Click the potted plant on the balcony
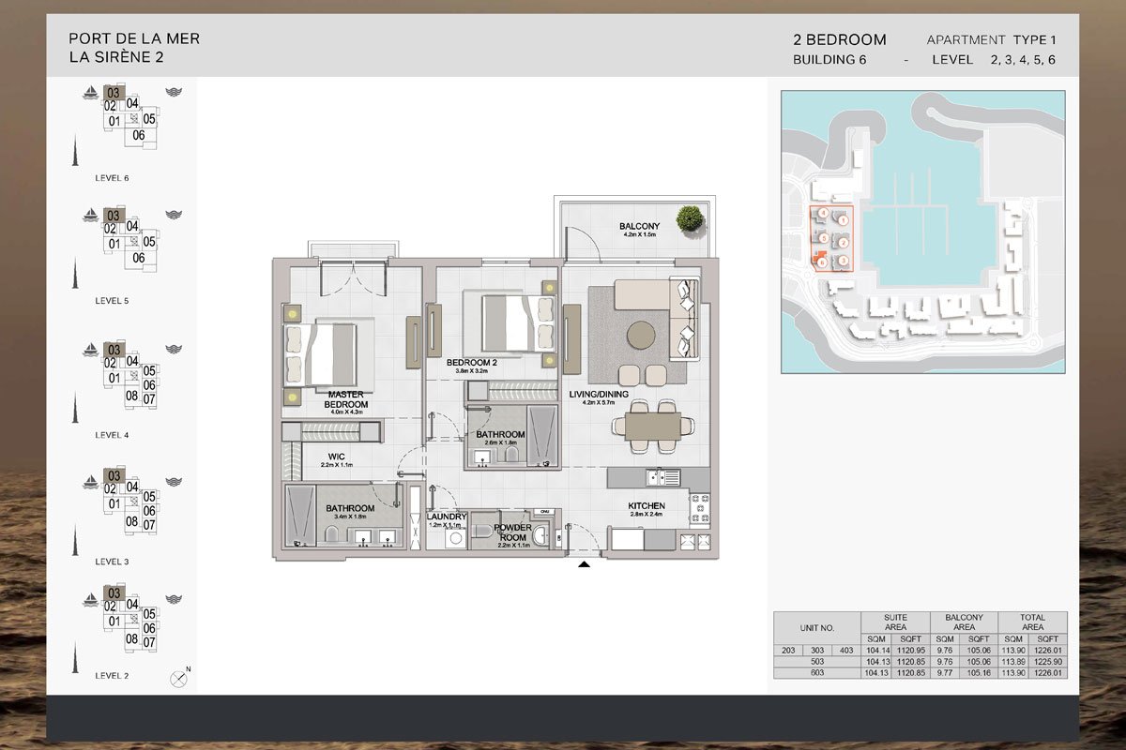Screen dimensions: 1126x750 (690, 218)
